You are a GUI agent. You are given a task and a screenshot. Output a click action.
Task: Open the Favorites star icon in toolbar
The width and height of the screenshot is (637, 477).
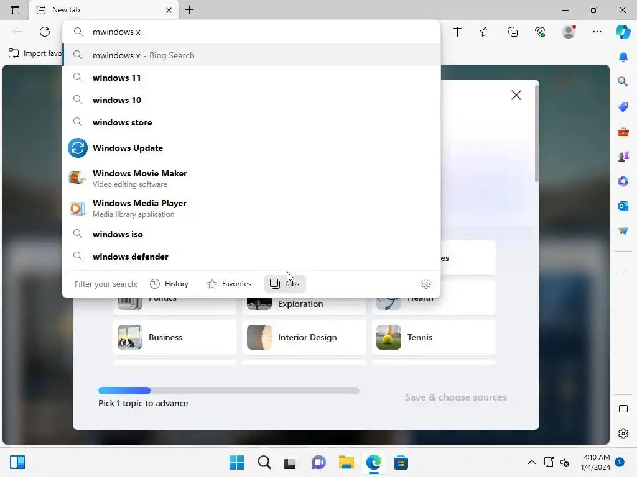pos(485,32)
